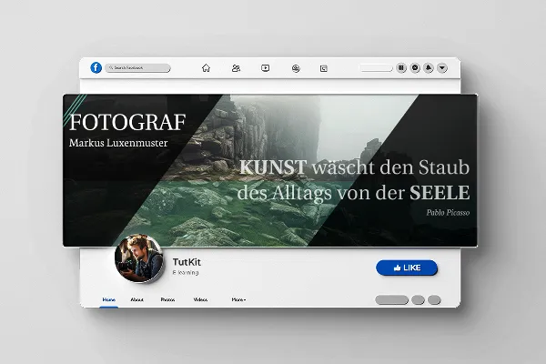This screenshot has height=364, width=546.
Task: Click the FOTOGRAF cover photo heading
Action: point(127,122)
